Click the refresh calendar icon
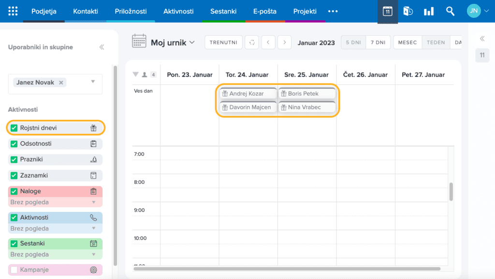The width and height of the screenshot is (495, 279). [251, 42]
